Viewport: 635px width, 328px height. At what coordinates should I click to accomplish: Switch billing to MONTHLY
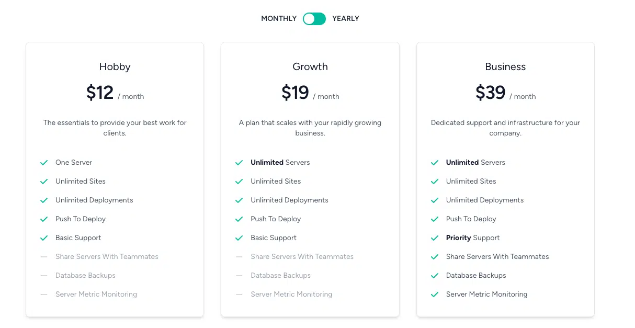pos(279,18)
